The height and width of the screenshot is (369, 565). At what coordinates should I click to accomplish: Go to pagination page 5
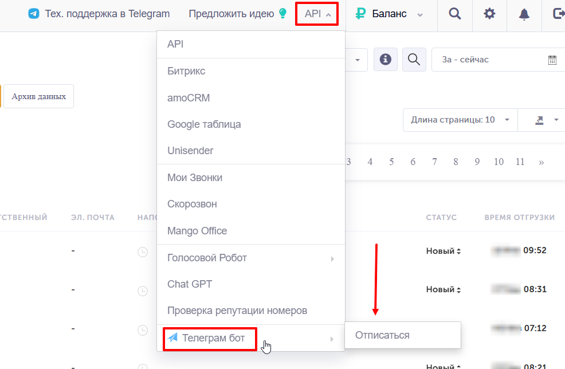pyautogui.click(x=391, y=162)
